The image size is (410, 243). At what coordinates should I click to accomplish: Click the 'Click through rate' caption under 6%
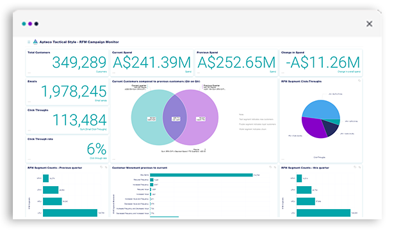coord(98,158)
